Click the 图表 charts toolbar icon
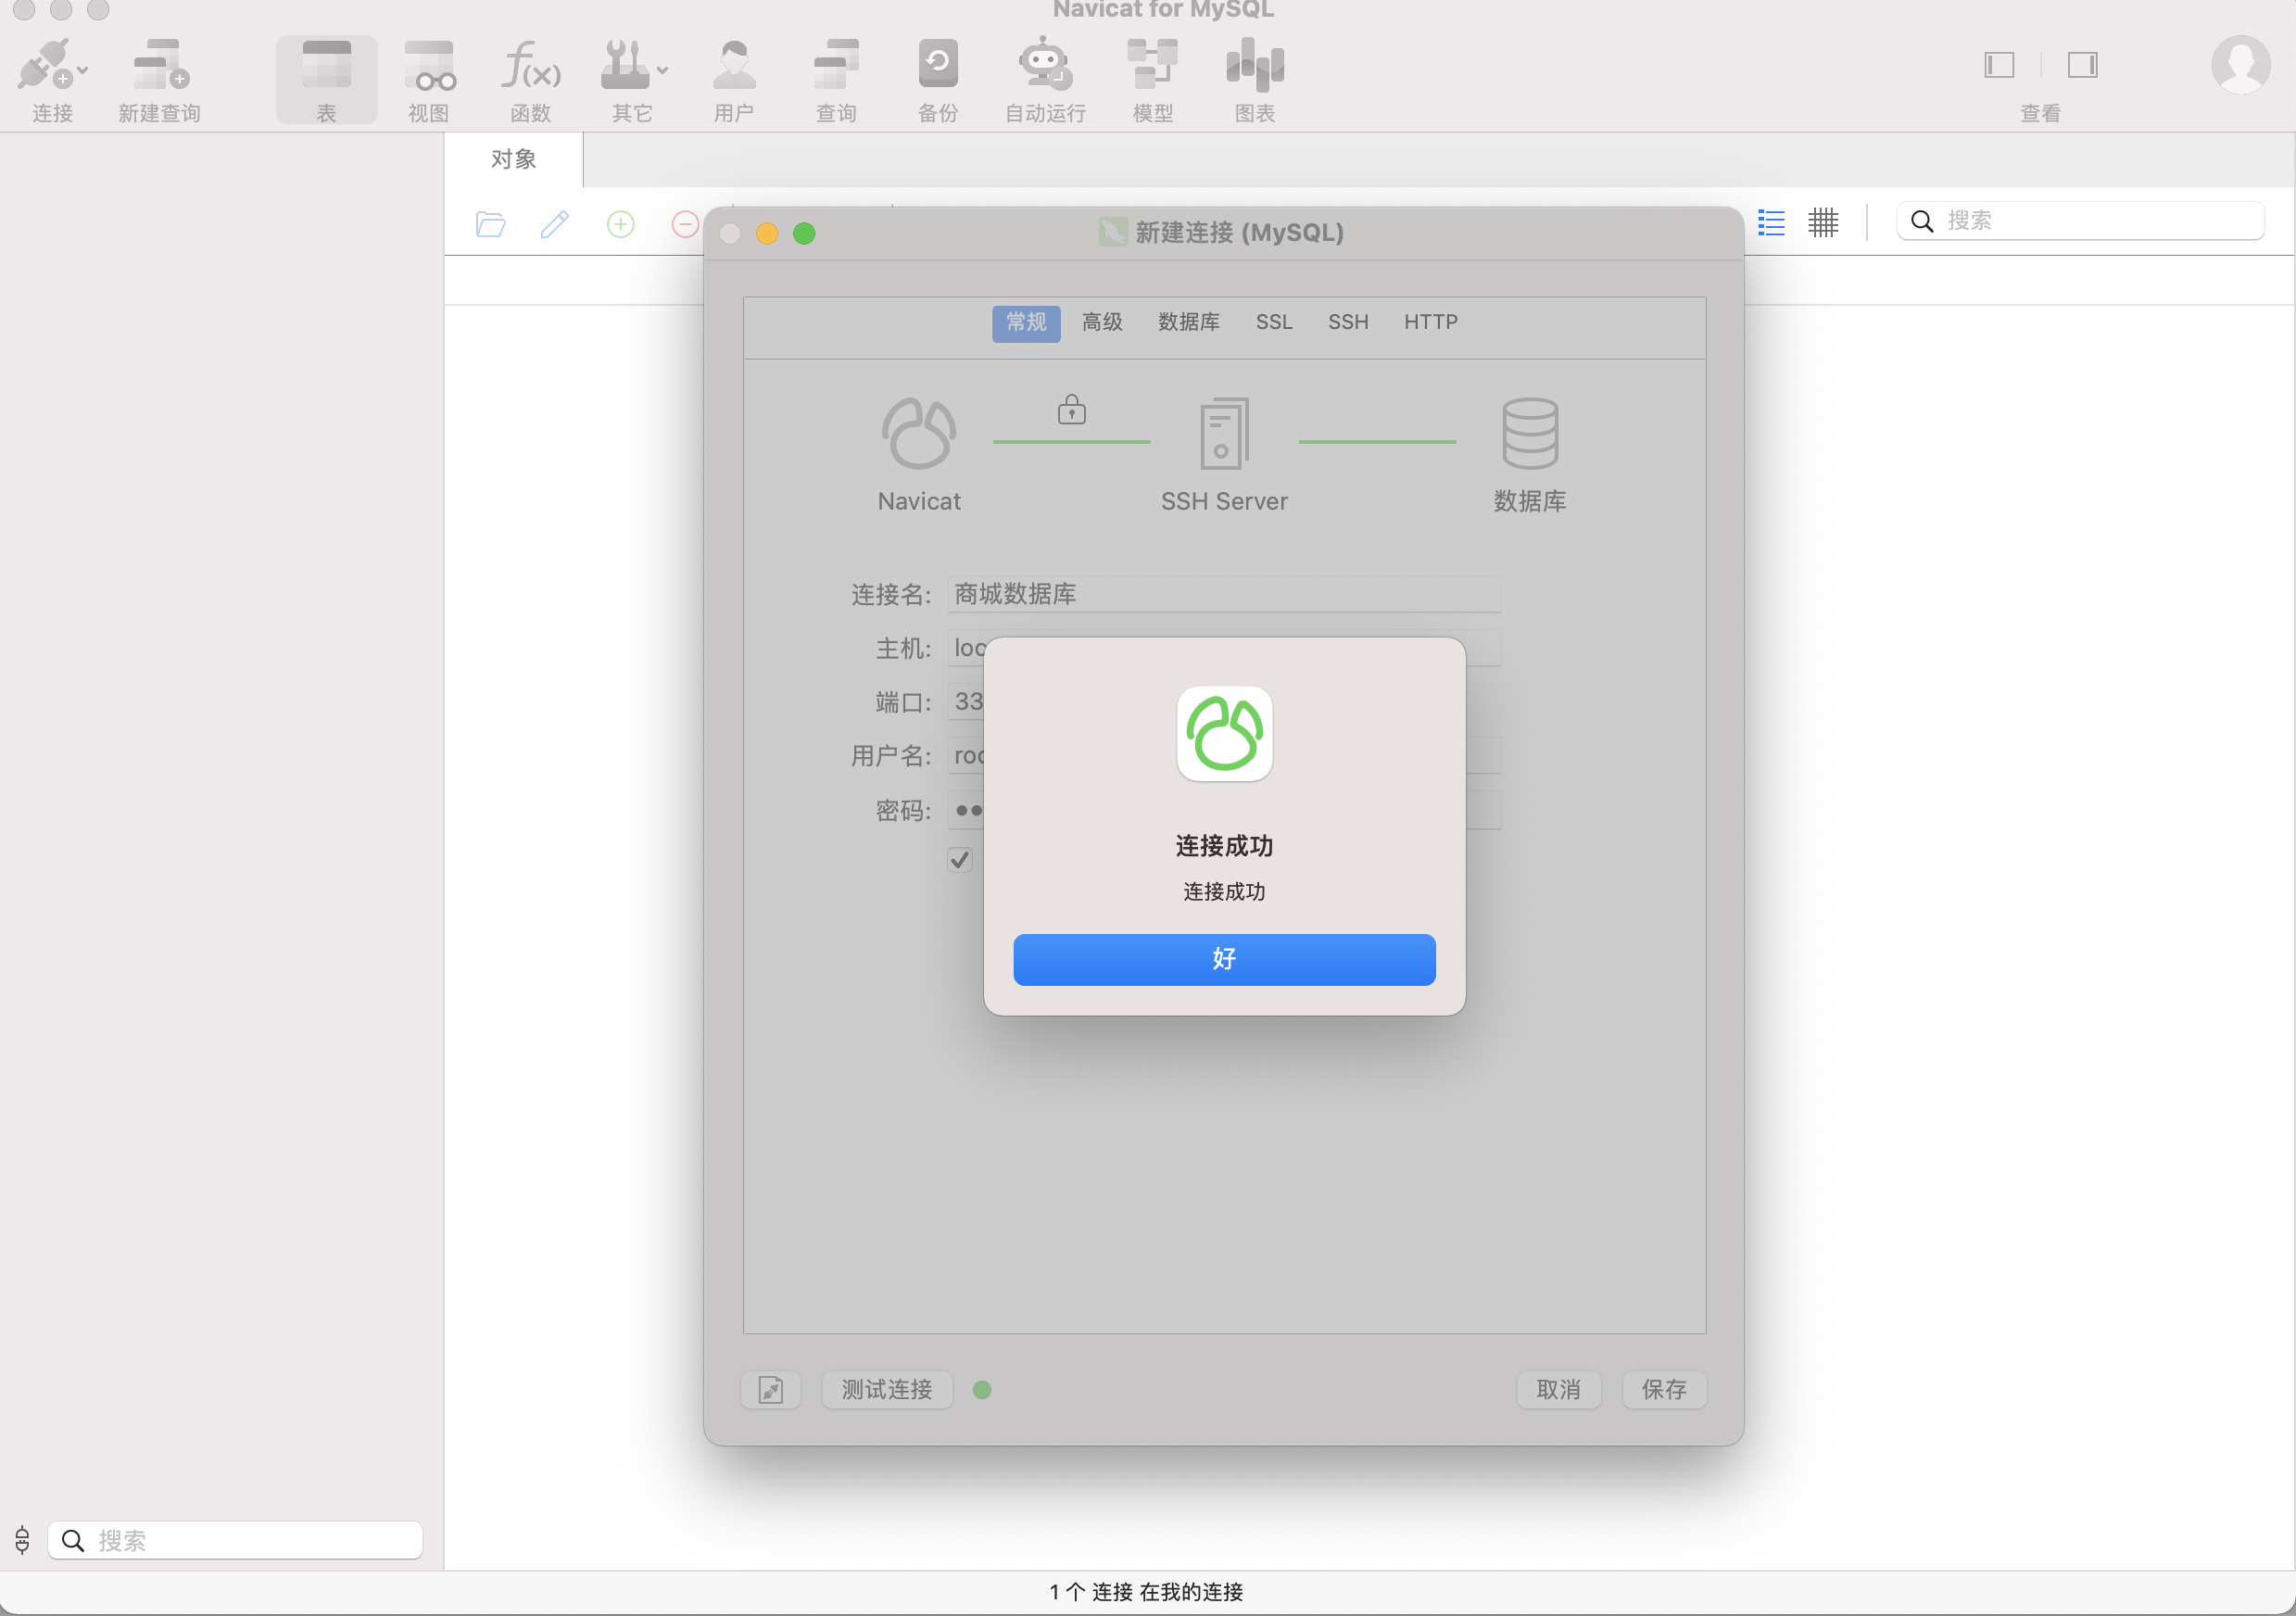This screenshot has height=1616, width=2296. [1254, 66]
